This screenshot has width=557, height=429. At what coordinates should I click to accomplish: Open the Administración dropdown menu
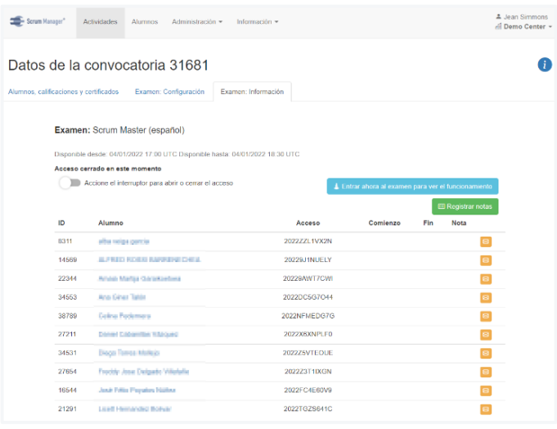[x=196, y=21]
